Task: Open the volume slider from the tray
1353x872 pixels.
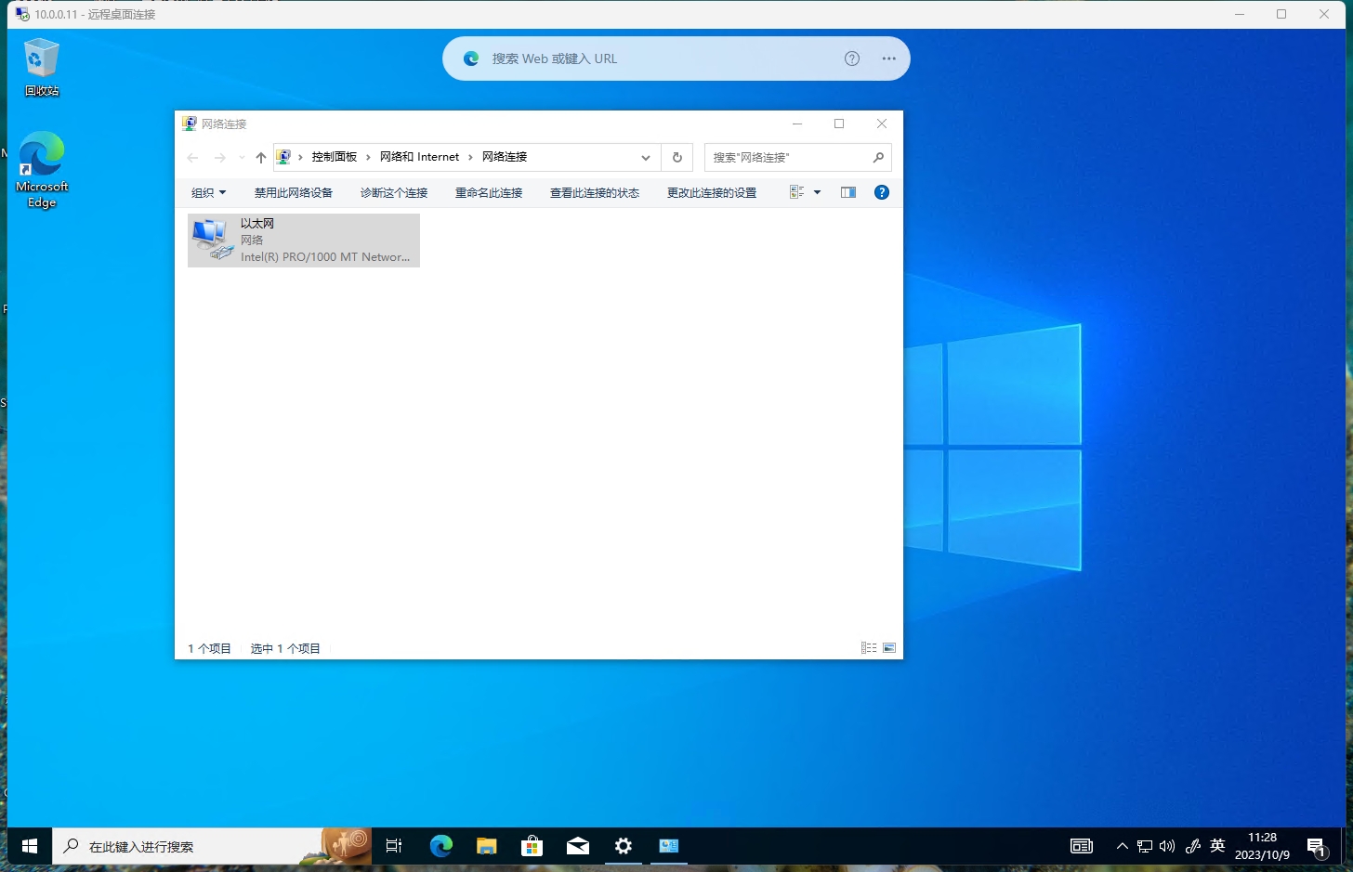Action: pyautogui.click(x=1167, y=846)
